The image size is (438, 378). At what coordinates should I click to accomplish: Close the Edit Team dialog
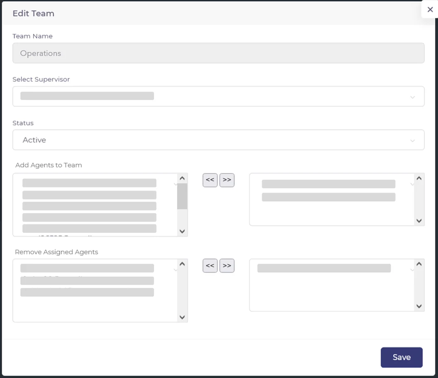pyautogui.click(x=430, y=10)
